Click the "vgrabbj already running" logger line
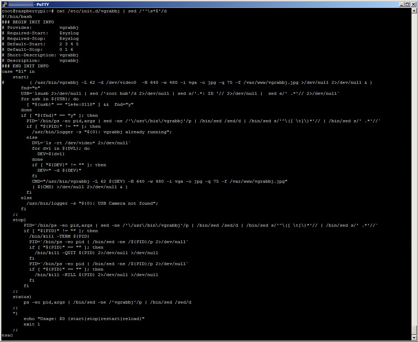Image resolution: width=418 pixels, height=342 pixels. click(x=102, y=132)
